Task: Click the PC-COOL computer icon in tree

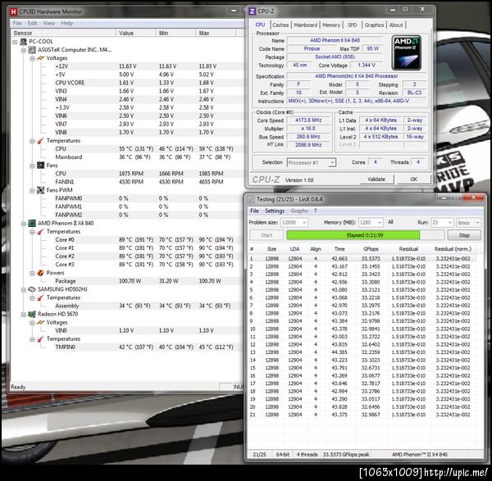Action: (24, 42)
